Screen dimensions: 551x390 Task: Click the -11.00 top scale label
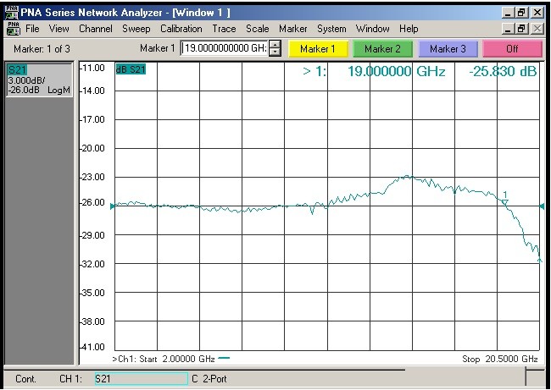tap(92, 68)
